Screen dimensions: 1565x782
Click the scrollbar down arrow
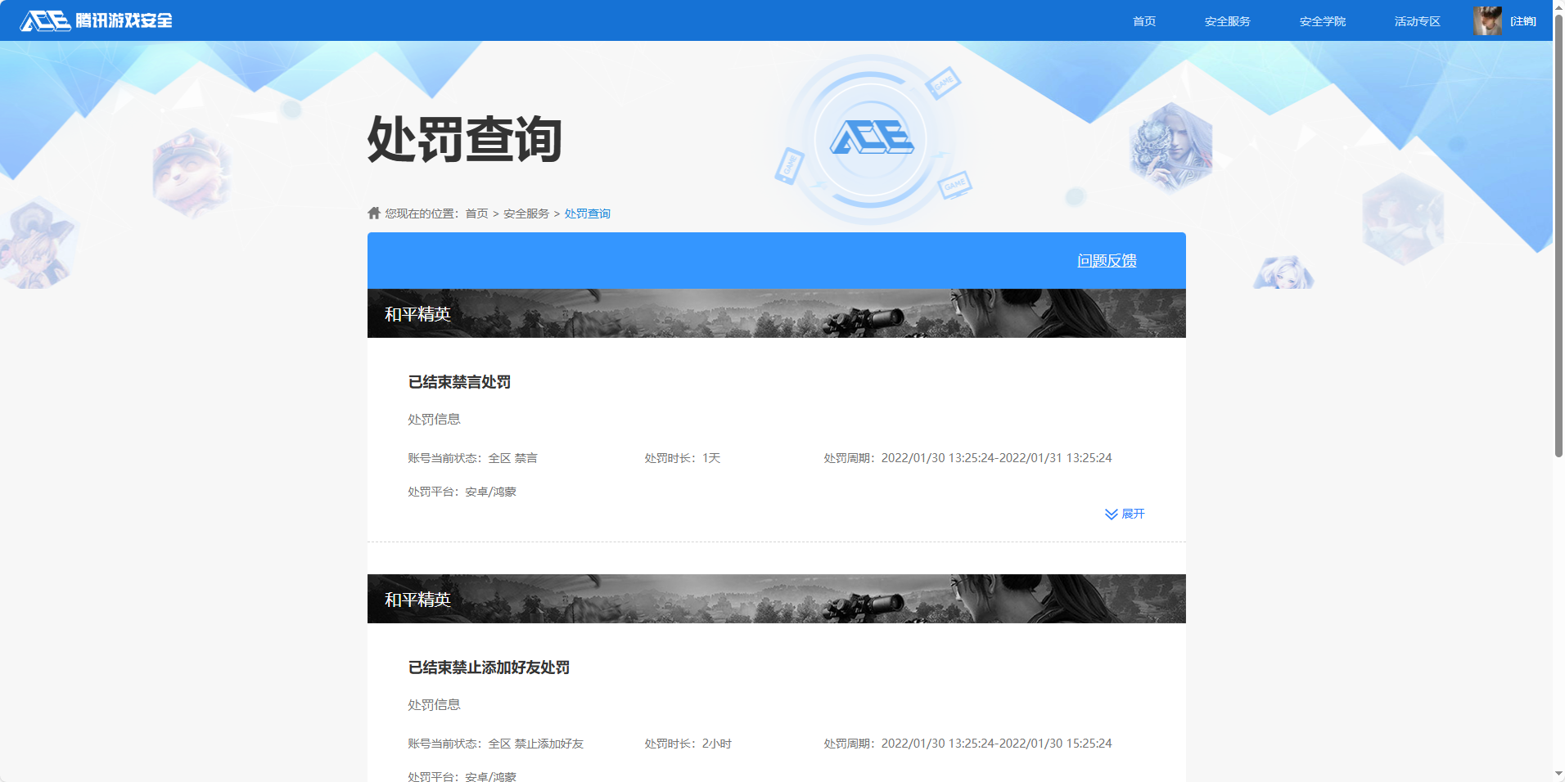1558,775
